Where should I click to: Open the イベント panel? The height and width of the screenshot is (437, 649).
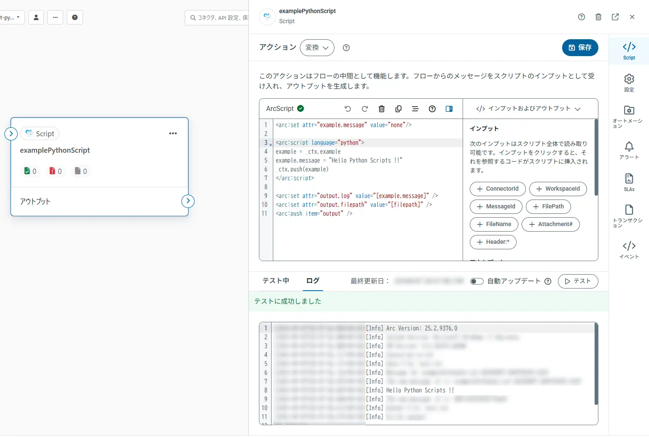[x=629, y=250]
